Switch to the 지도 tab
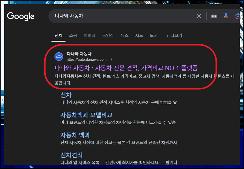244x169 pixels. coord(139,36)
